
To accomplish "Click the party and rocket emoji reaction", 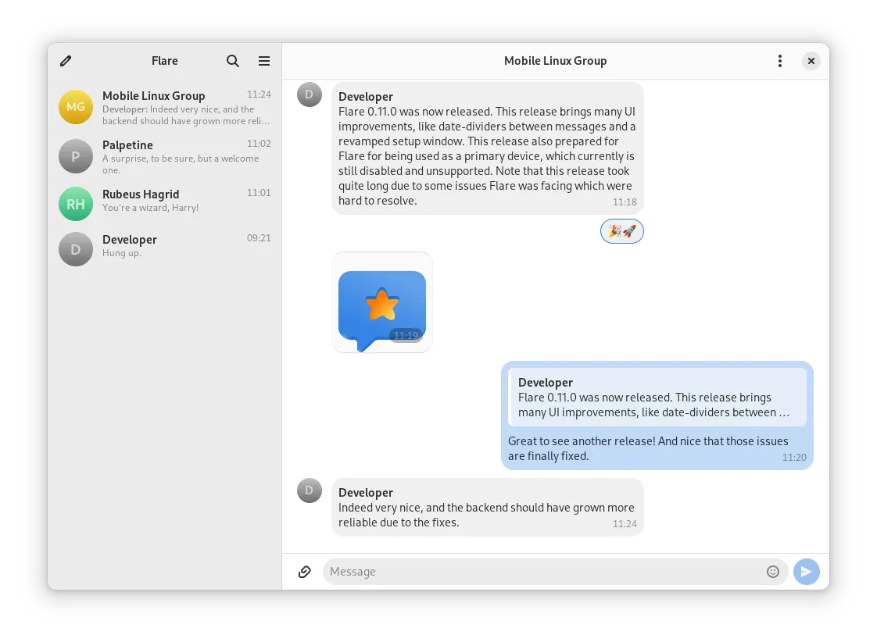I will (622, 231).
